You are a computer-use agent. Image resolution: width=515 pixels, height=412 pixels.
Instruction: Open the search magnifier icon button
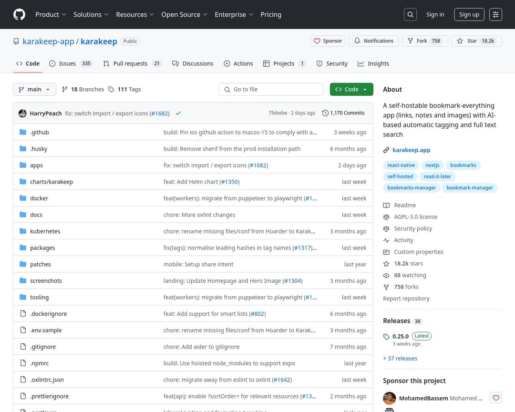click(410, 14)
